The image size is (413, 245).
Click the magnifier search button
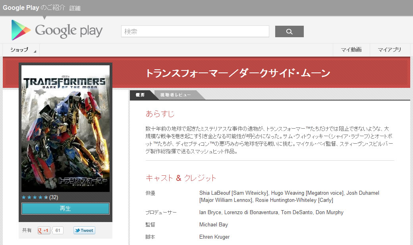coord(289,32)
